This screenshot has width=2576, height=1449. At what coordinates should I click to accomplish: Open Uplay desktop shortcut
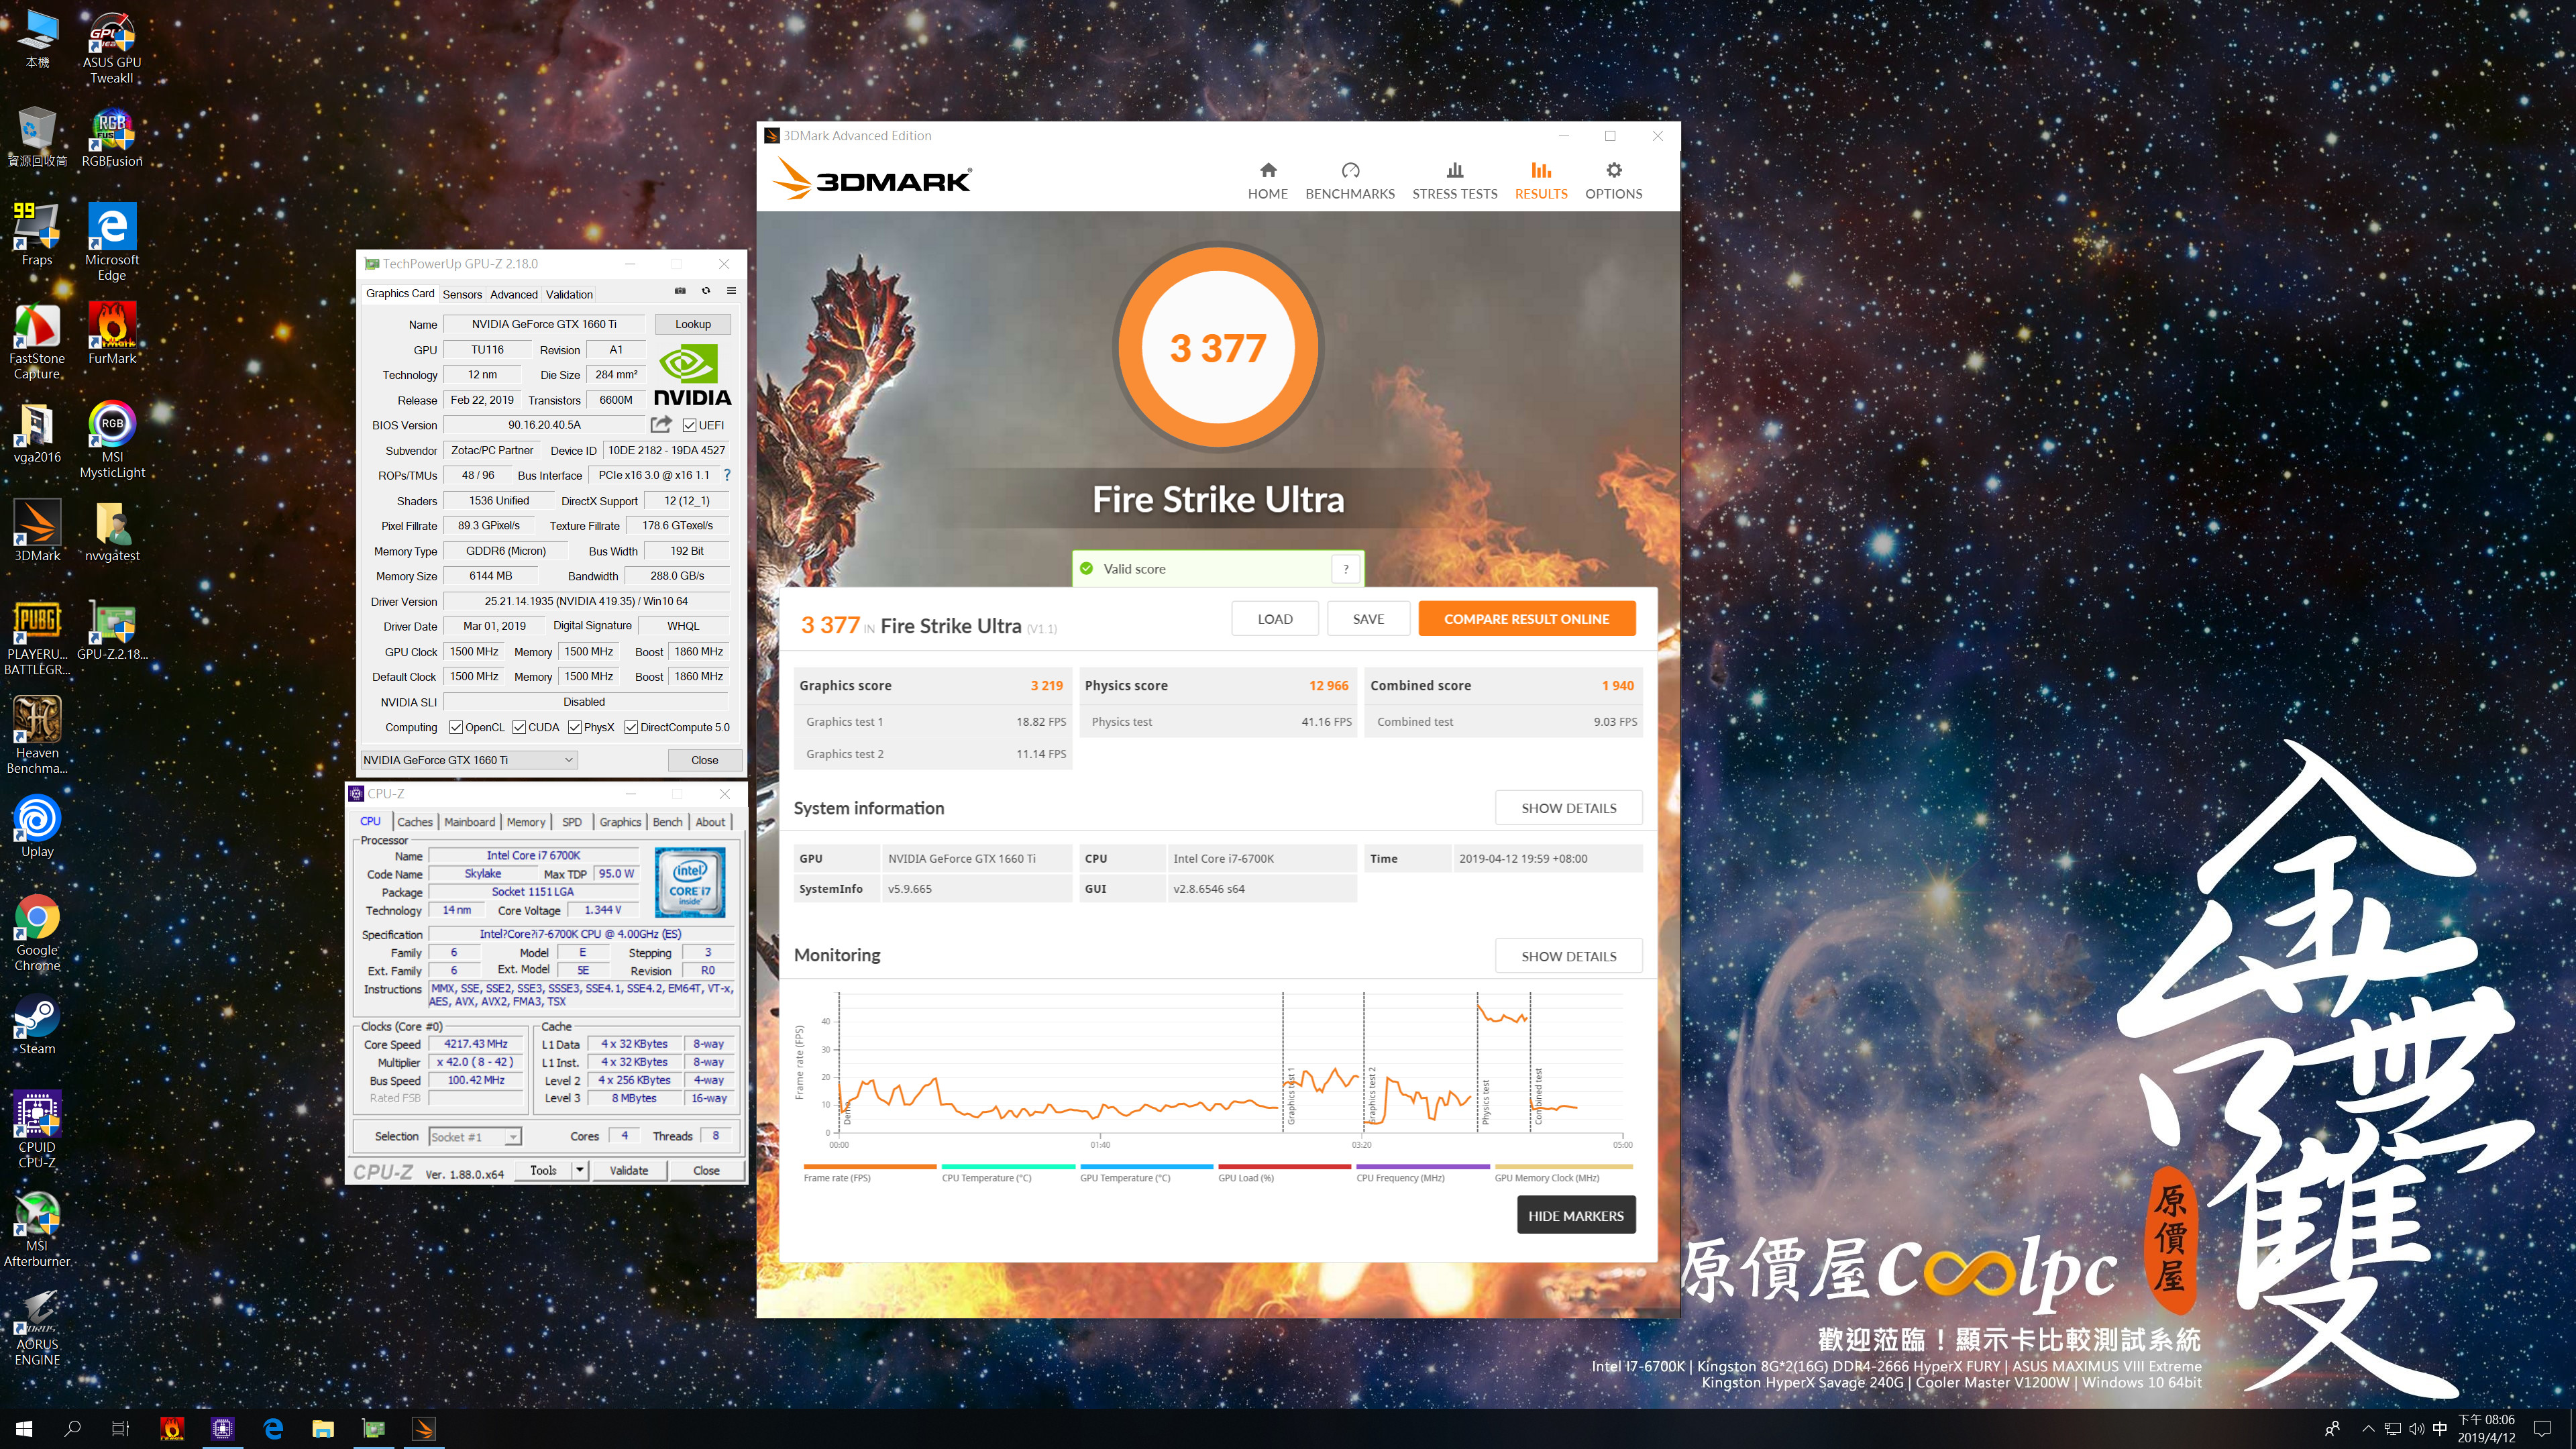coord(37,827)
